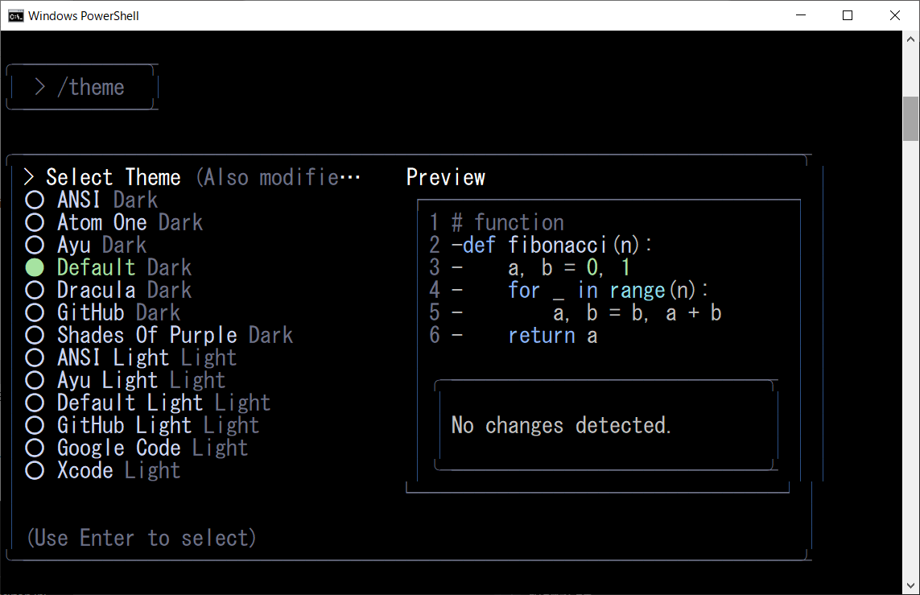This screenshot has width=920, height=595.
Task: Click the '(Use Enter to select)' hint text
Action: click(142, 538)
